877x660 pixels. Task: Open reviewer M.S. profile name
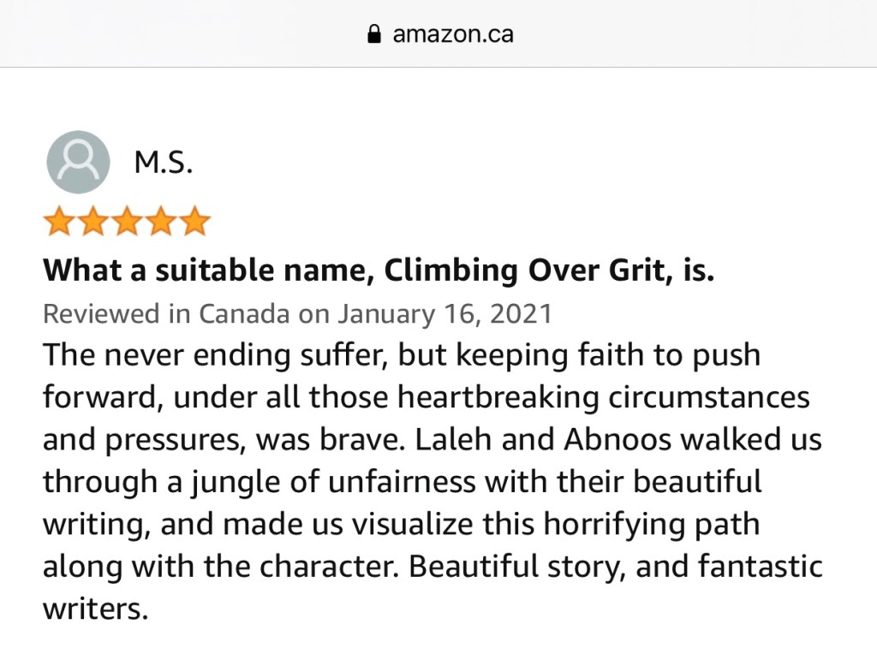click(x=164, y=162)
